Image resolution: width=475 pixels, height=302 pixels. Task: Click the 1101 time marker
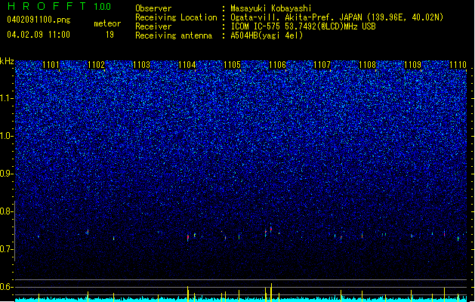tap(51, 65)
